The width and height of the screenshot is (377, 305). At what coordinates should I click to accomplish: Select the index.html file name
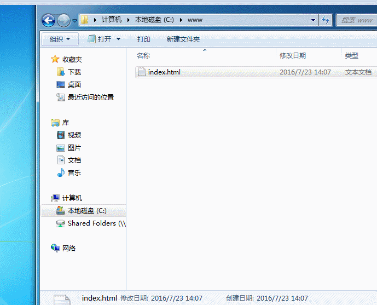[x=164, y=72]
